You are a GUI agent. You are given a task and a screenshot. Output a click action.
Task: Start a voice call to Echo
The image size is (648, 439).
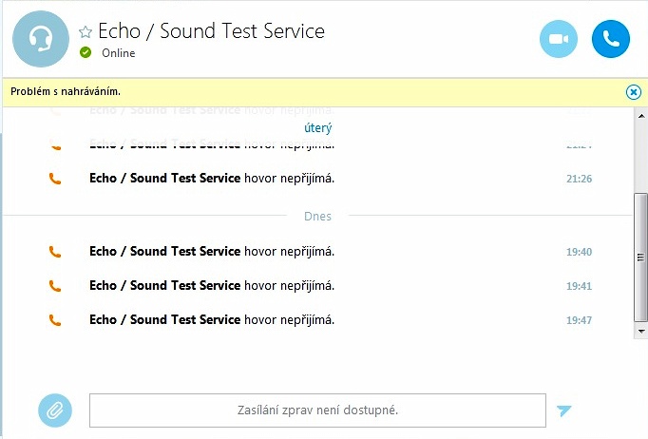pyautogui.click(x=611, y=39)
